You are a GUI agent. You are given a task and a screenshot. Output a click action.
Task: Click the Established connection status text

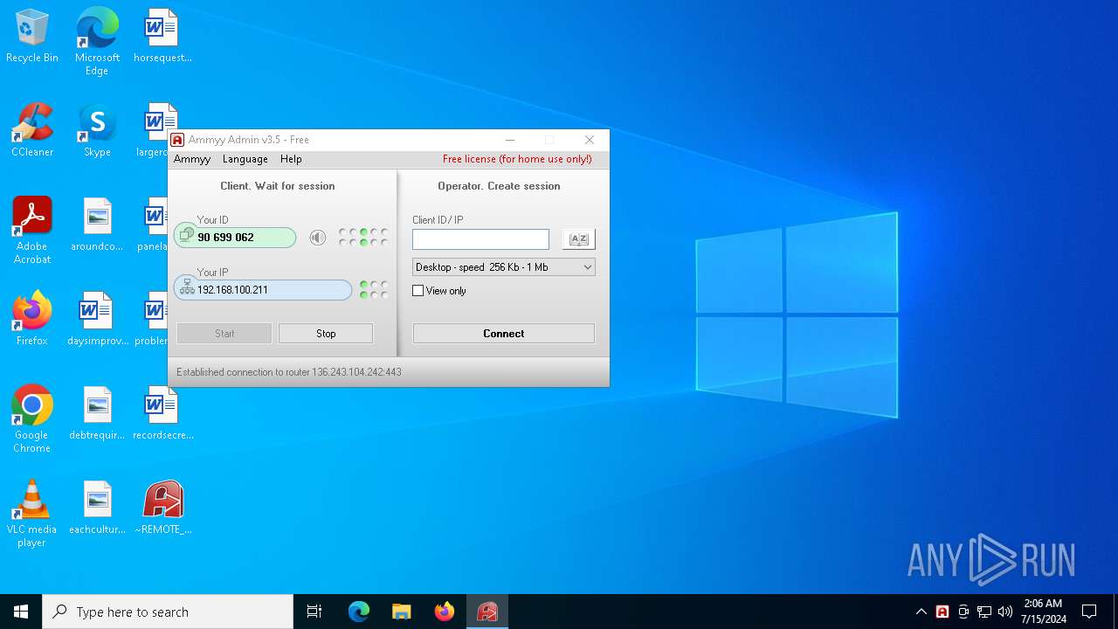point(289,372)
